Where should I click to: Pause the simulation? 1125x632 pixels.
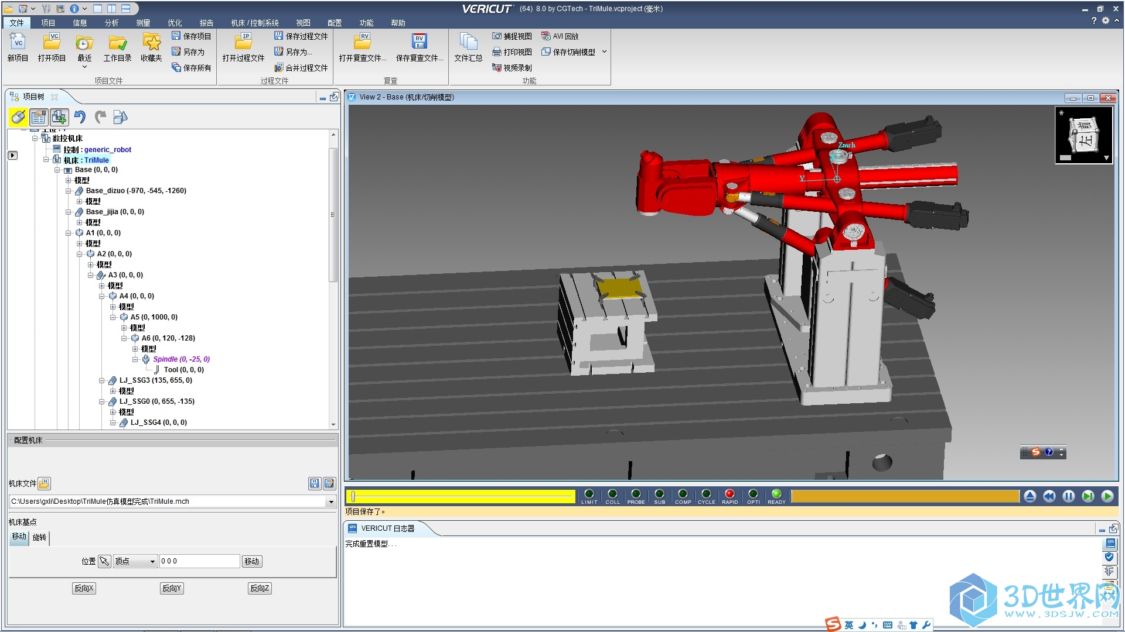pyautogui.click(x=1068, y=496)
